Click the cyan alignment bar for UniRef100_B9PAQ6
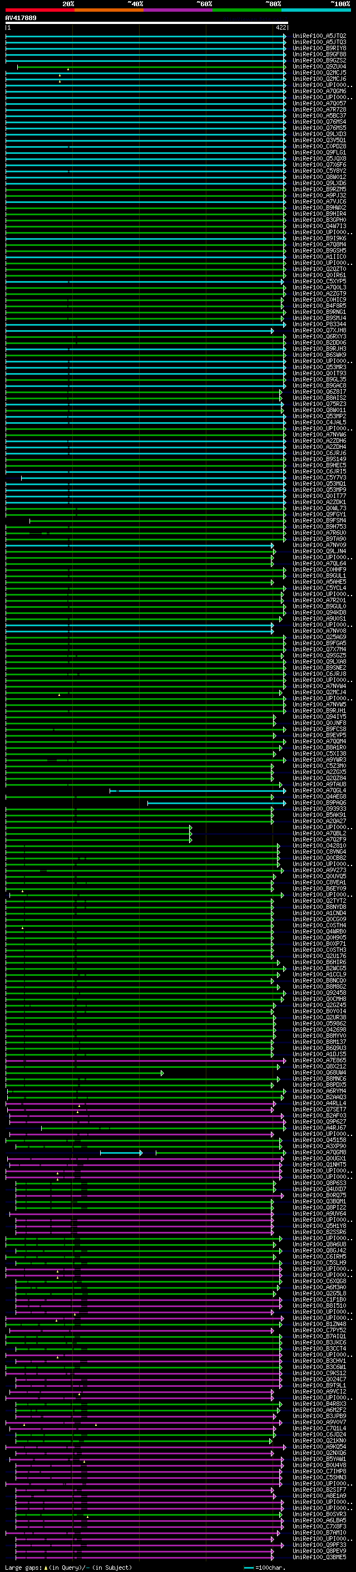The height and width of the screenshot is (1572, 356). (x=216, y=803)
